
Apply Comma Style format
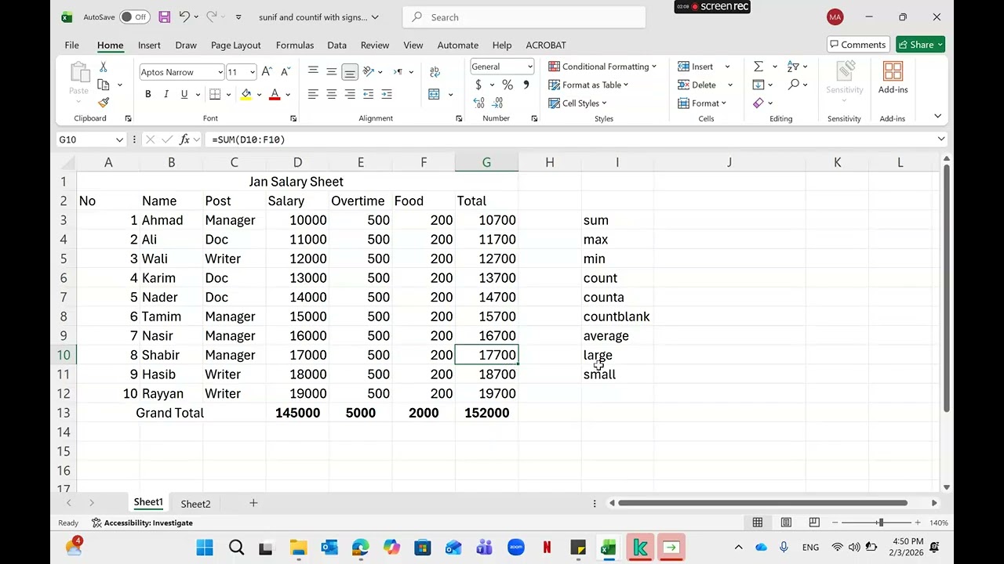click(x=526, y=85)
